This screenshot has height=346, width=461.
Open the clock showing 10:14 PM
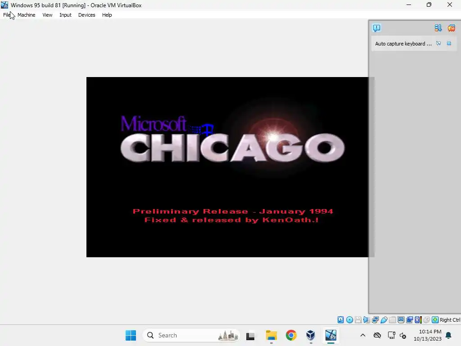pyautogui.click(x=428, y=335)
